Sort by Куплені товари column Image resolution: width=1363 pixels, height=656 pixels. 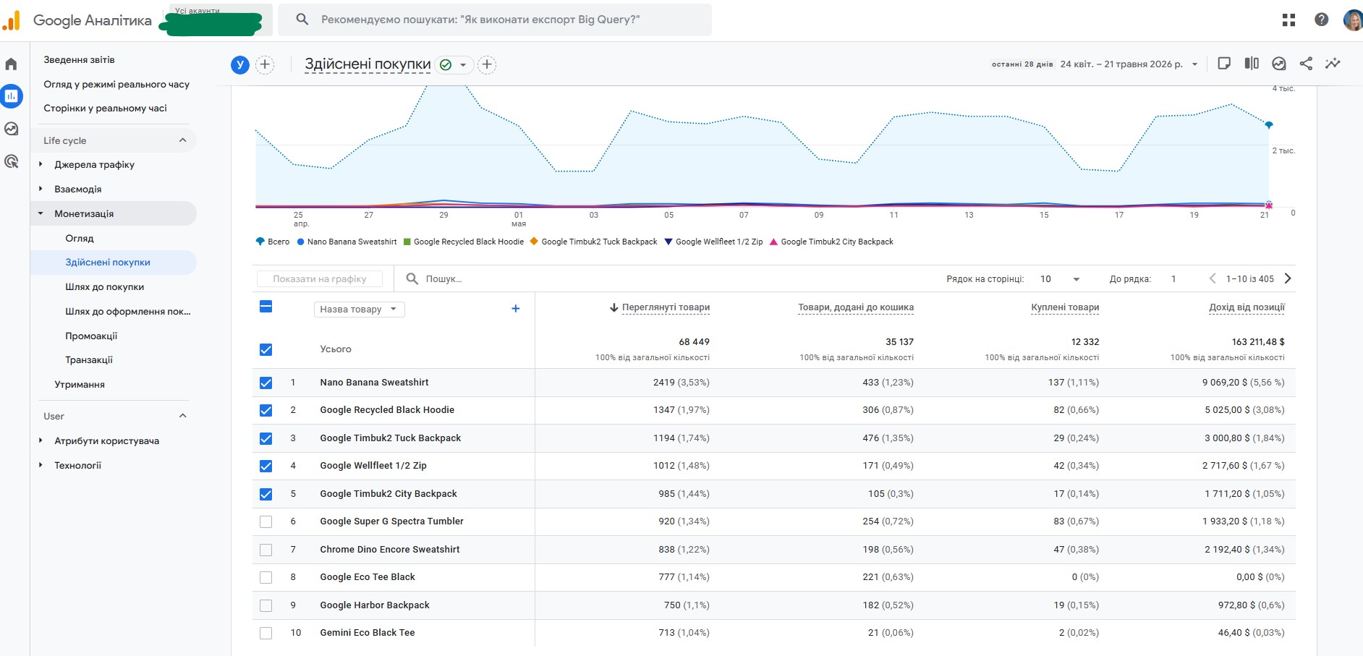(x=1065, y=307)
